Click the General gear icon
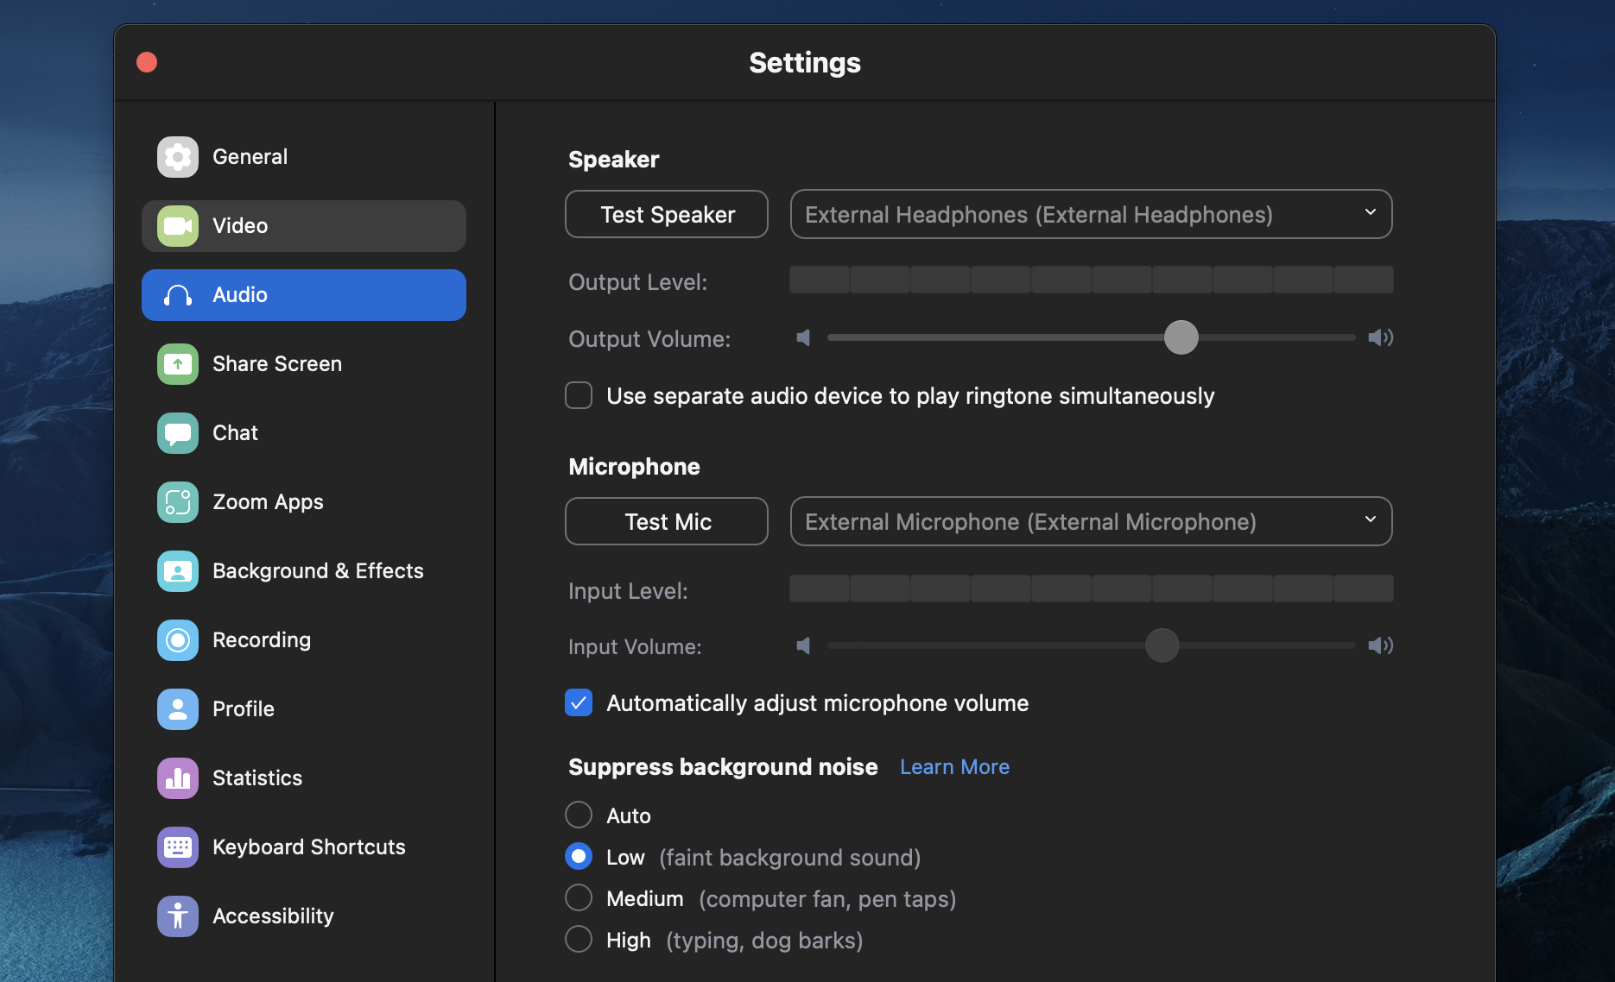The height and width of the screenshot is (982, 1615). coord(178,157)
